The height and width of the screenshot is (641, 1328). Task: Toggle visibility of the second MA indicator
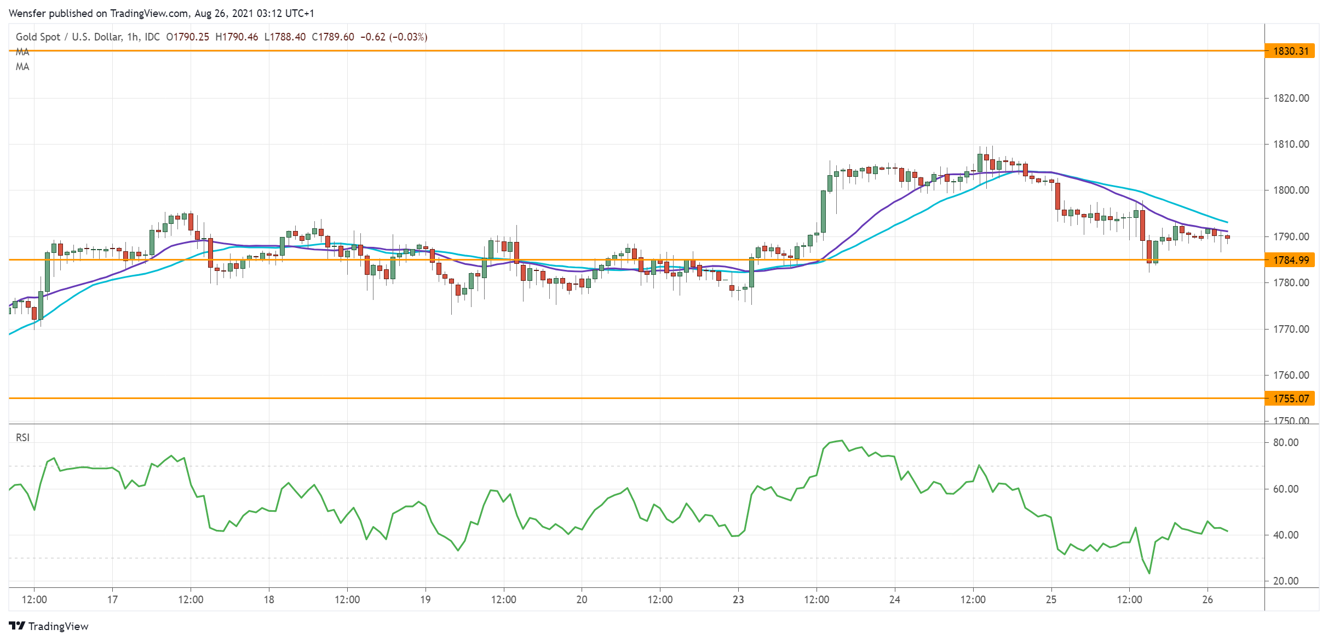(22, 67)
